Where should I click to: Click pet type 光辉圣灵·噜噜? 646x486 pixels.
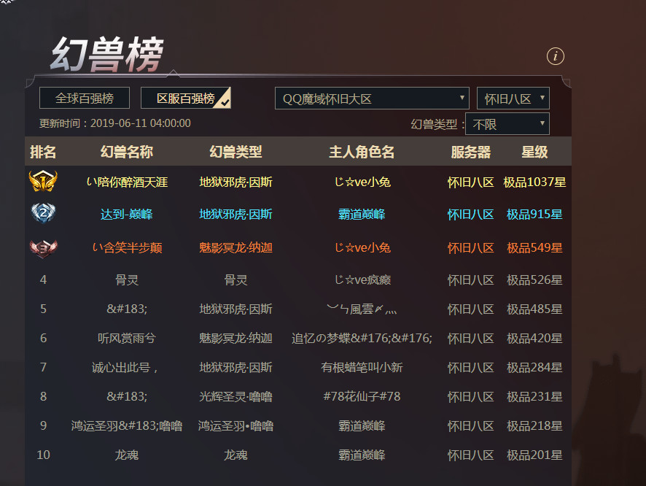click(236, 396)
